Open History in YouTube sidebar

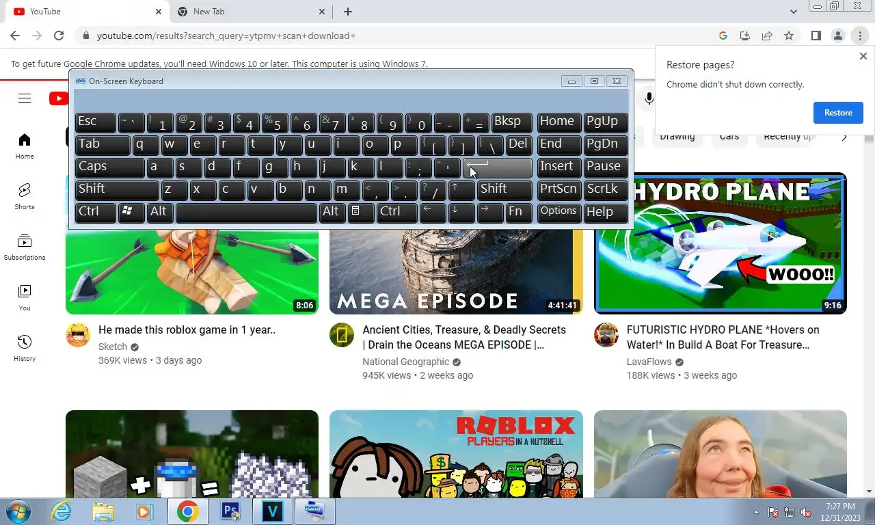point(25,349)
